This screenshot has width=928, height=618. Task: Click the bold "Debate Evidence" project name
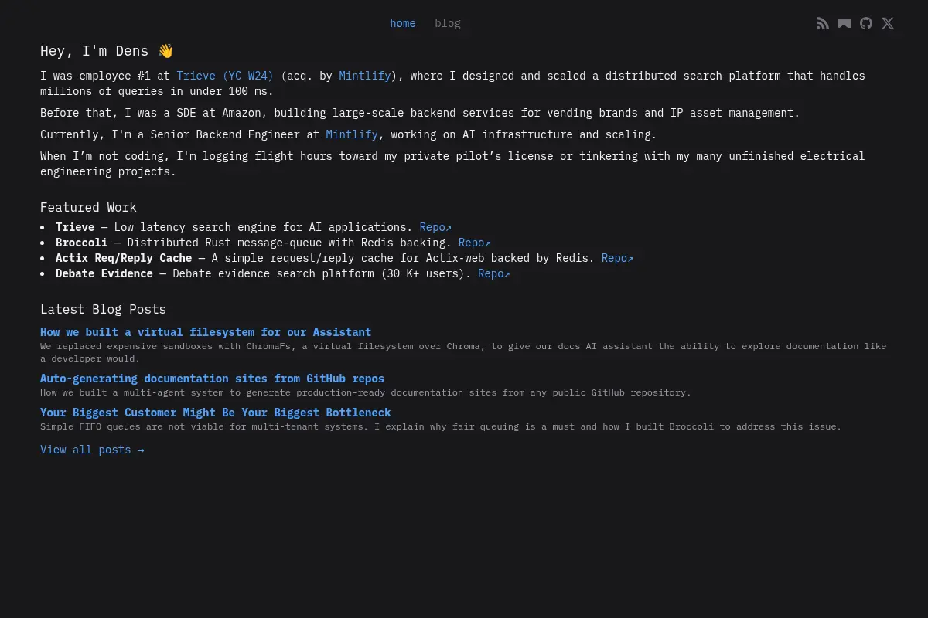tap(104, 273)
